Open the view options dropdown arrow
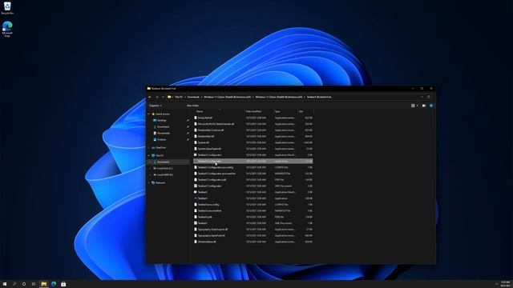The width and height of the screenshot is (513, 288). pyautogui.click(x=417, y=106)
